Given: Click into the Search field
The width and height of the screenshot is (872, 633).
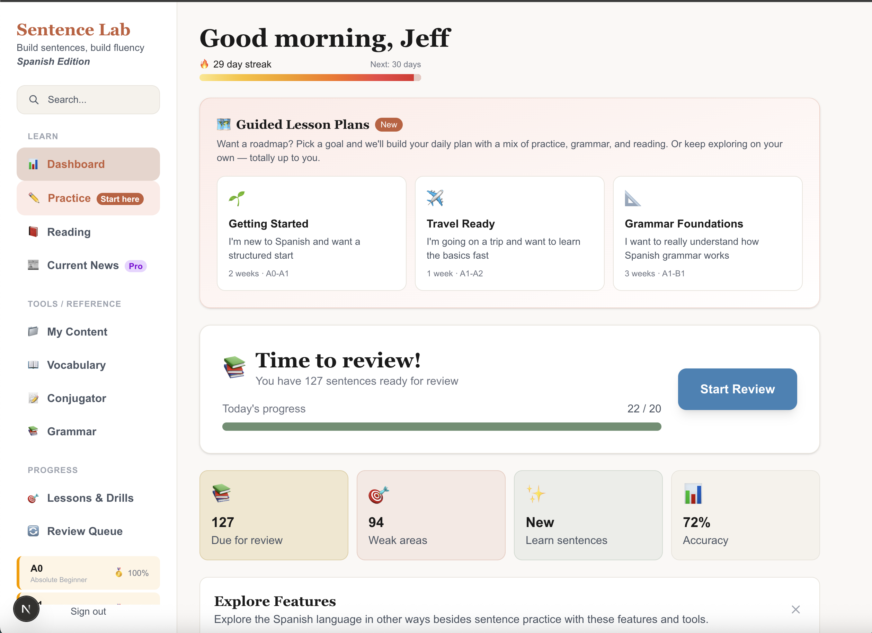Looking at the screenshot, I should 88,100.
